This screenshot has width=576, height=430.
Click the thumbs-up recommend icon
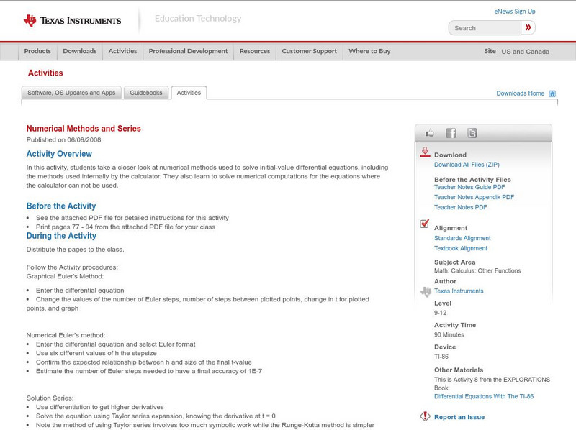pos(428,132)
